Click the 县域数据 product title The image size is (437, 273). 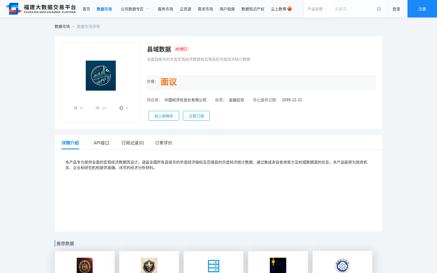point(159,49)
